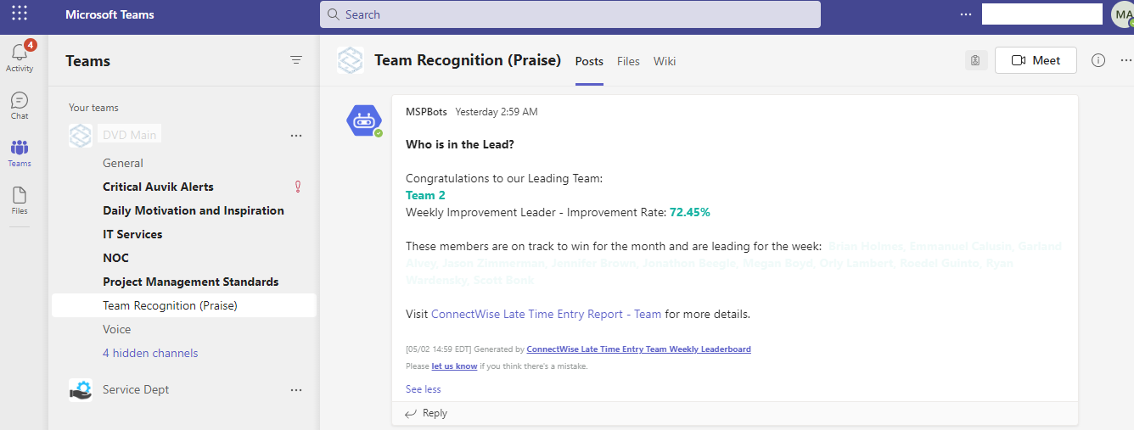Click the MSPBots bot avatar
The image size is (1134, 430).
pyautogui.click(x=364, y=120)
